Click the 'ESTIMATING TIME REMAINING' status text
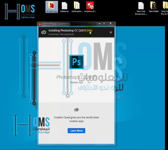The width and height of the screenshot is (168, 150). 61,34
